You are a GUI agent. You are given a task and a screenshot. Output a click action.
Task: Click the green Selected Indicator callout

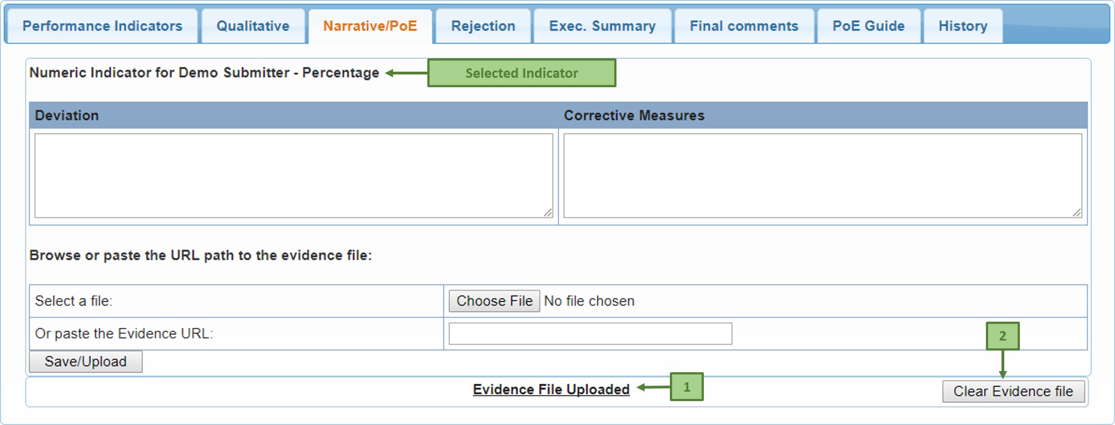click(x=521, y=73)
